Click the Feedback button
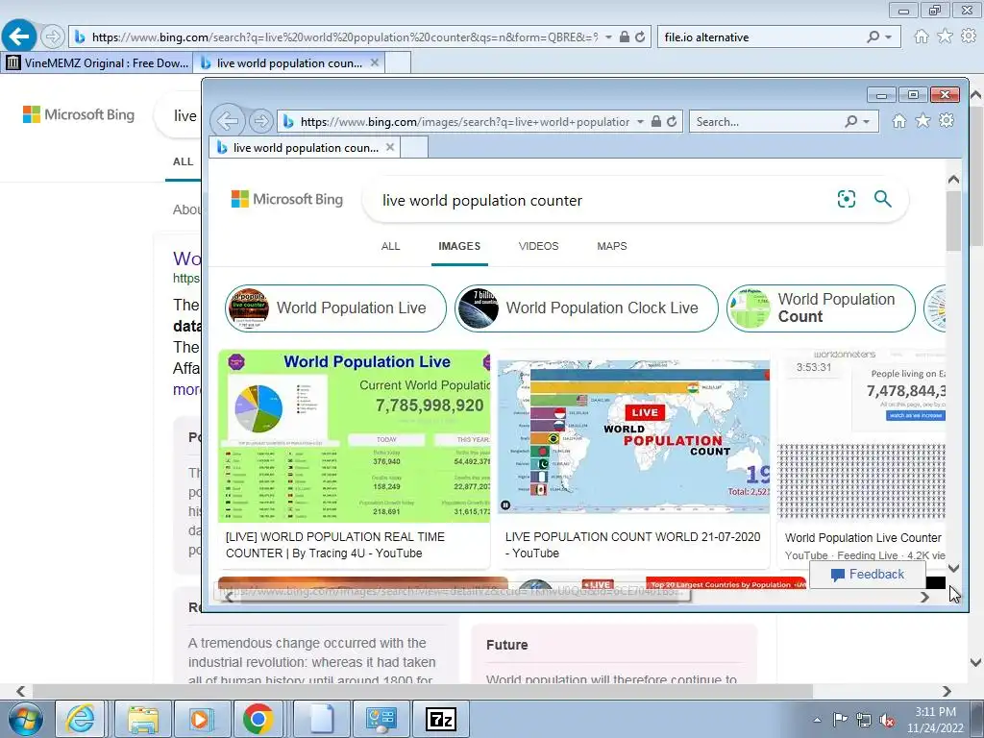 point(868,575)
